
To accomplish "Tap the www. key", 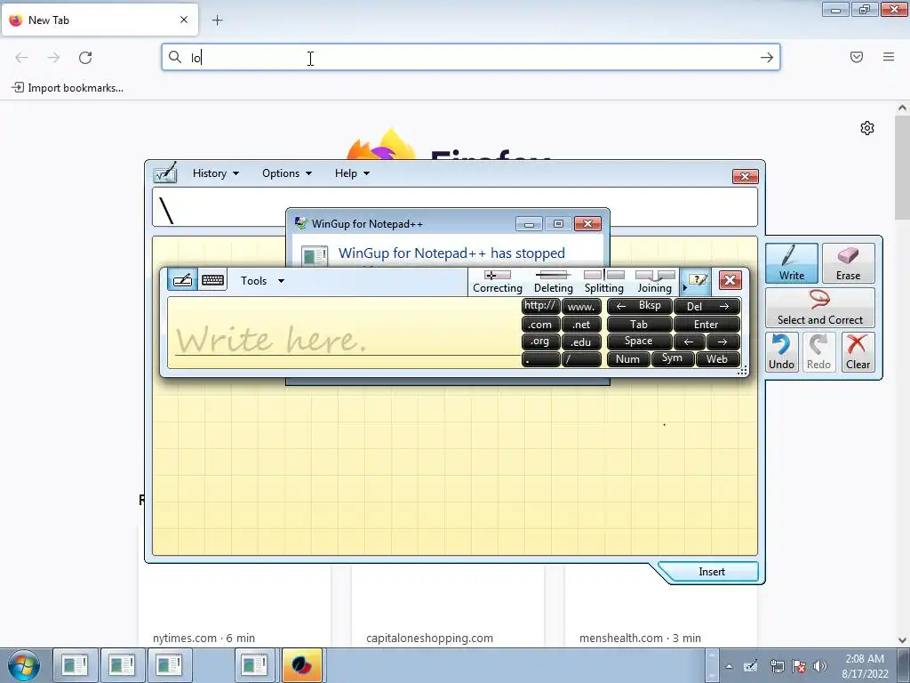I will (x=581, y=306).
